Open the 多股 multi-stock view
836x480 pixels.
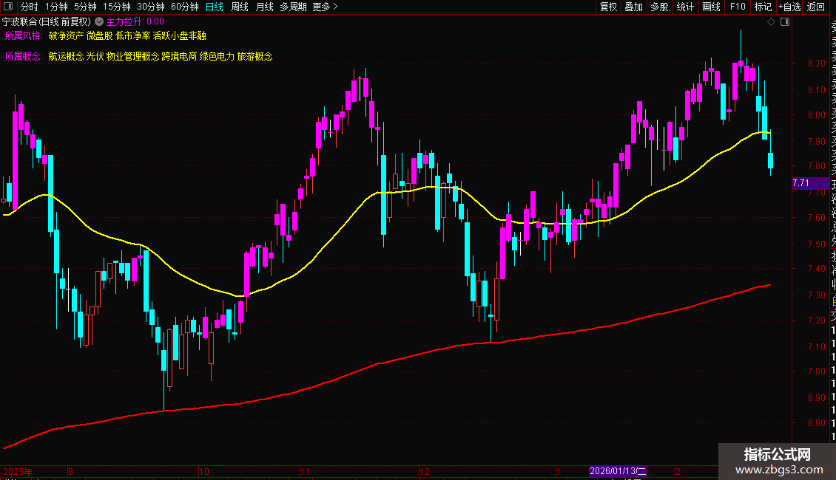(x=659, y=7)
